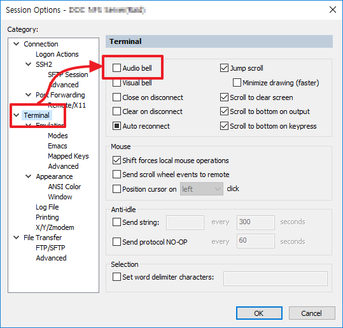The image size is (343, 328).
Task: Uncheck Scroll to clear screen
Action: coord(224,97)
